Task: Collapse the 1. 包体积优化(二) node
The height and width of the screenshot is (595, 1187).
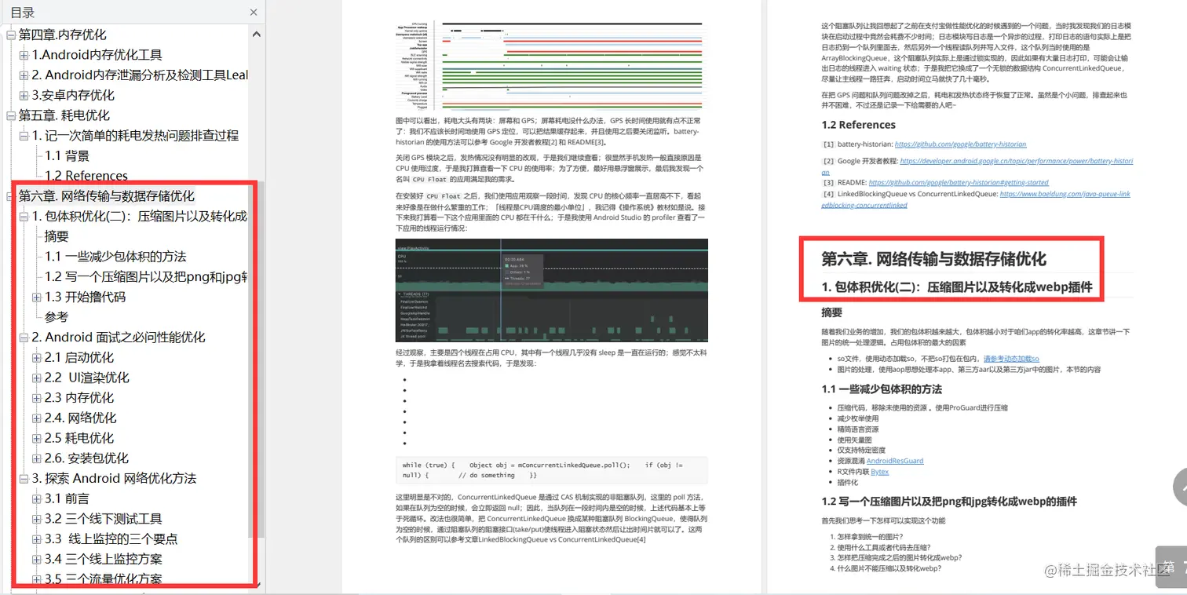Action: click(24, 217)
